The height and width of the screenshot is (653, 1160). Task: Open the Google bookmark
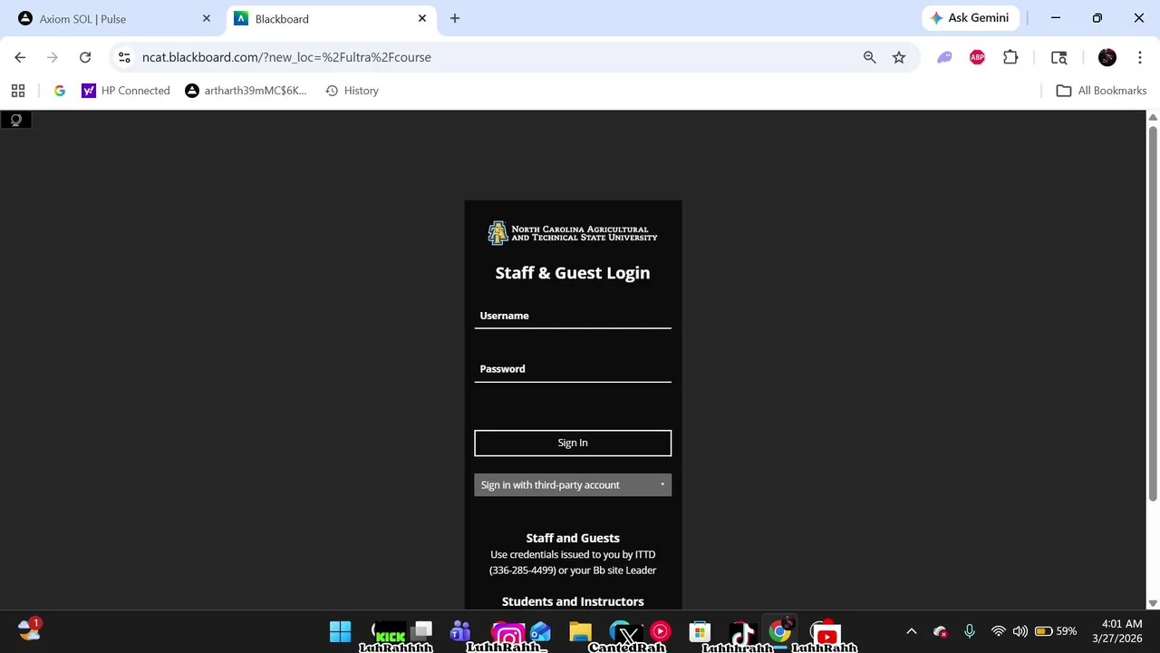60,91
